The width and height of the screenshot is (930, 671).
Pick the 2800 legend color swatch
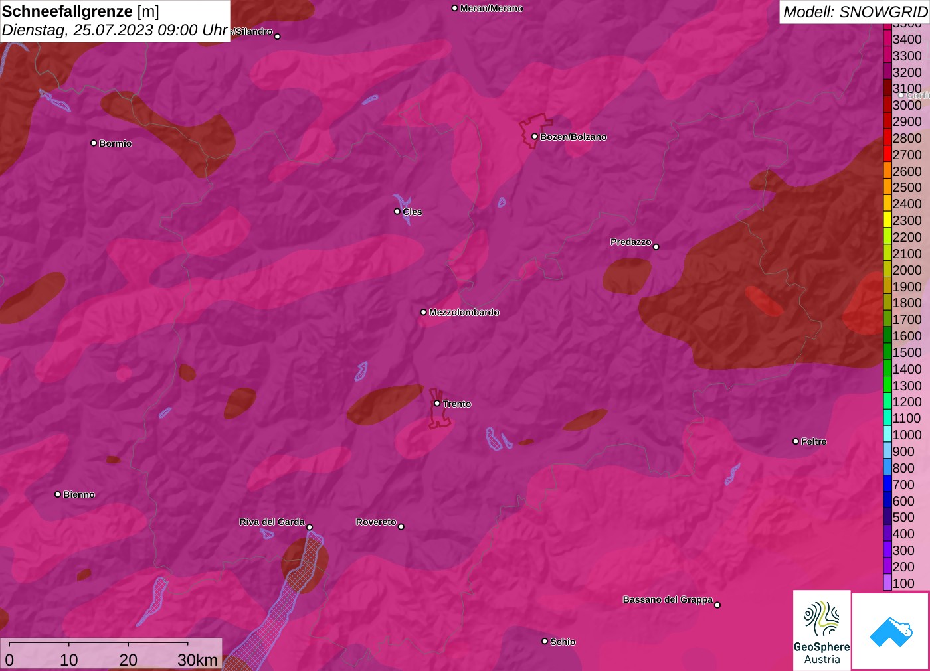tap(887, 138)
